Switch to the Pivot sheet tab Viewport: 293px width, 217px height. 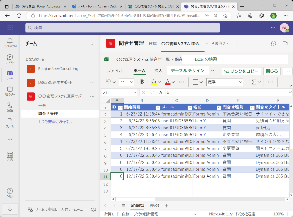[x=154, y=206]
